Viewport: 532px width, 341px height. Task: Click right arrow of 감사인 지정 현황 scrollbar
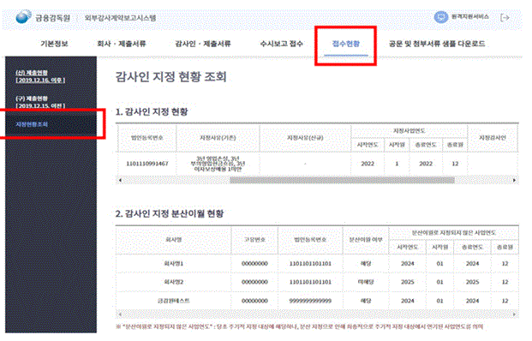[x=514, y=180]
